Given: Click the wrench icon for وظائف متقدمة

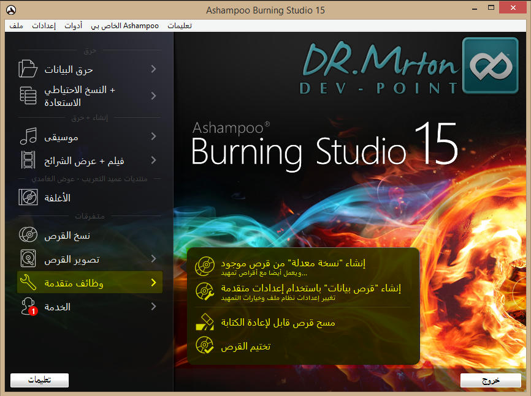Looking at the screenshot, I should pyautogui.click(x=28, y=282).
